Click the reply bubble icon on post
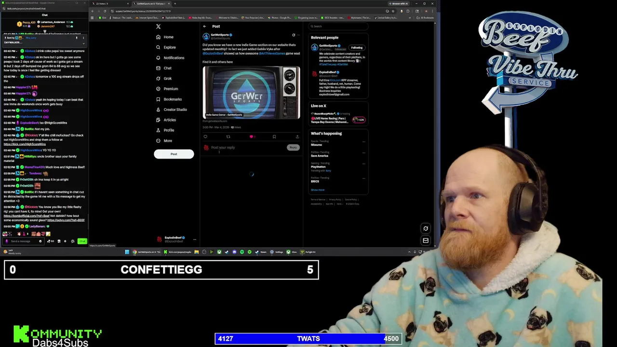The width and height of the screenshot is (617, 347). point(205,137)
